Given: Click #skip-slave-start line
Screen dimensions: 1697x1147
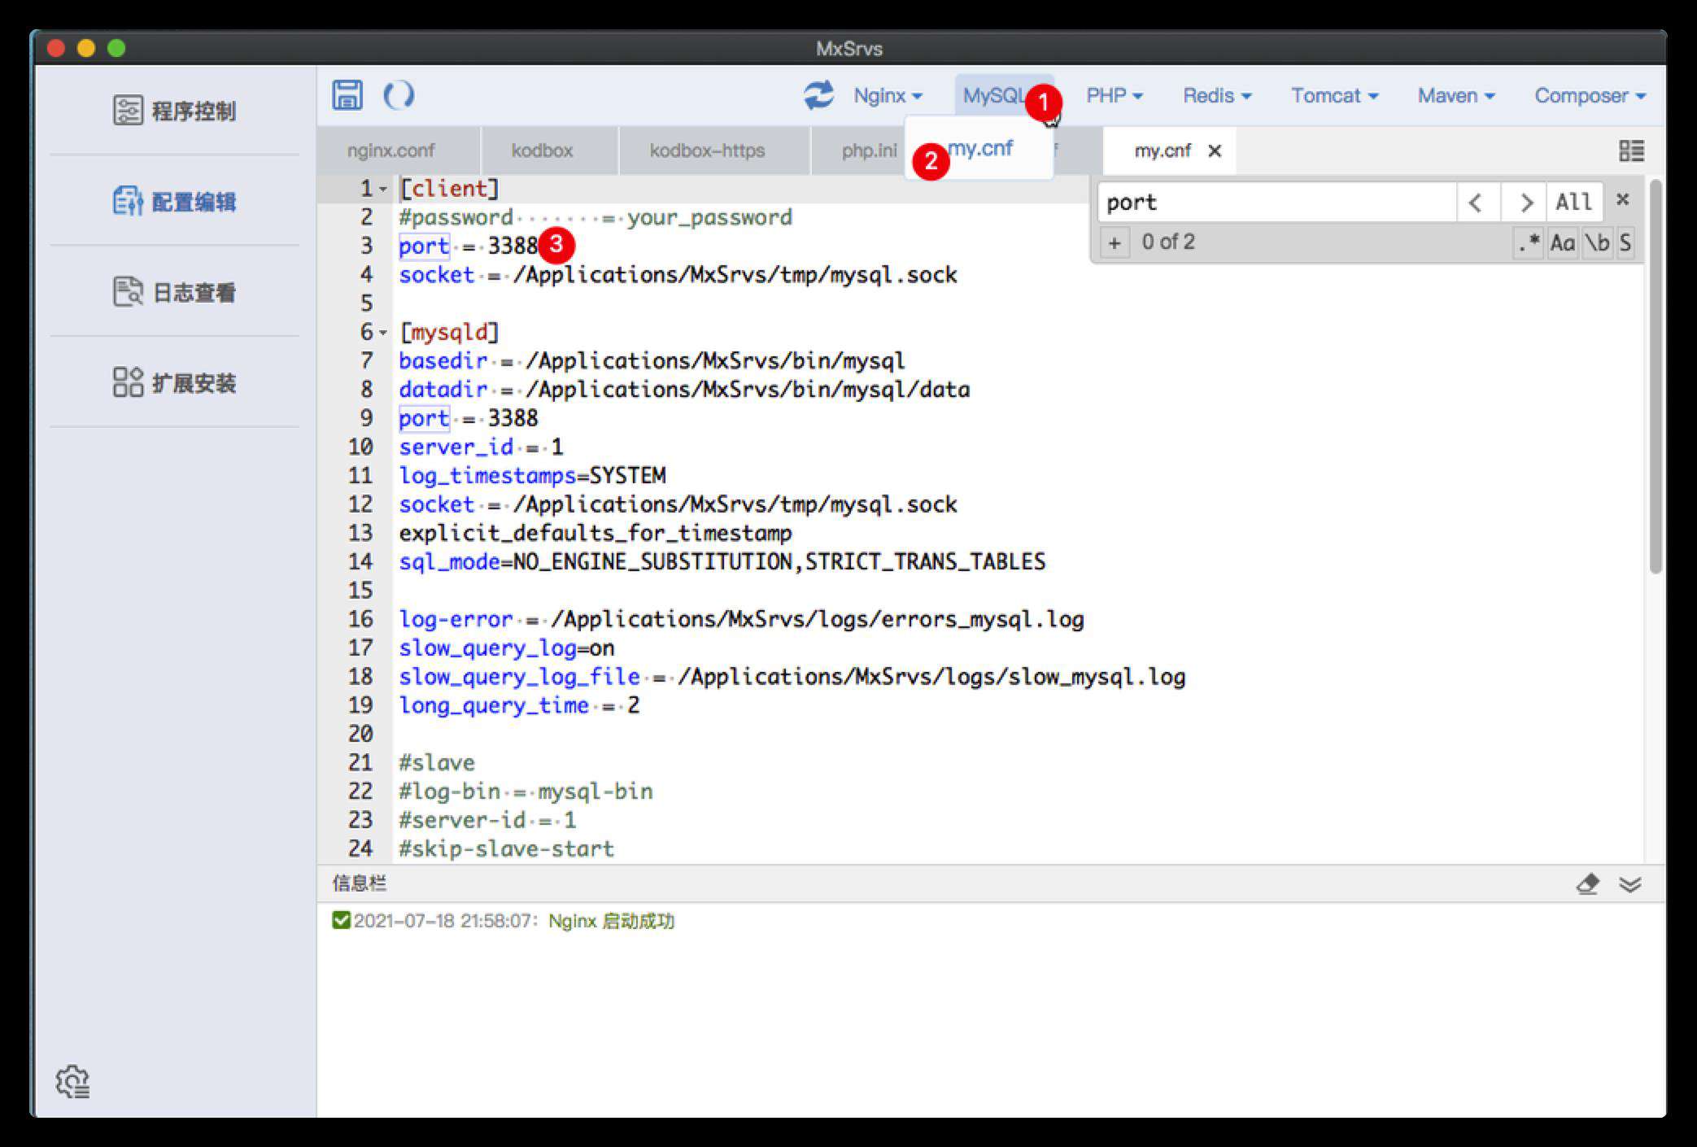Looking at the screenshot, I should (506, 848).
